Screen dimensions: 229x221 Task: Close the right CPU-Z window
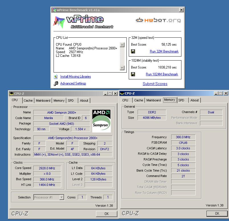[x=226, y=93]
